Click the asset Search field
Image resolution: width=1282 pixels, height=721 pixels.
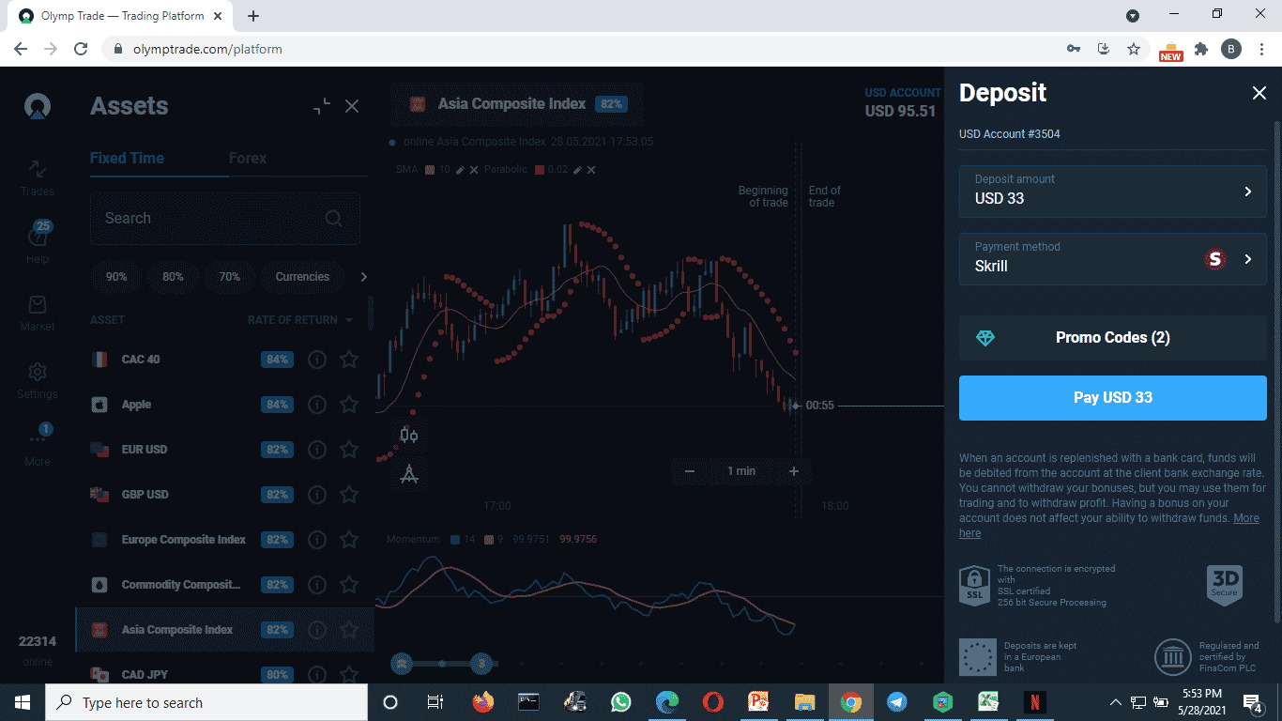[x=225, y=219]
